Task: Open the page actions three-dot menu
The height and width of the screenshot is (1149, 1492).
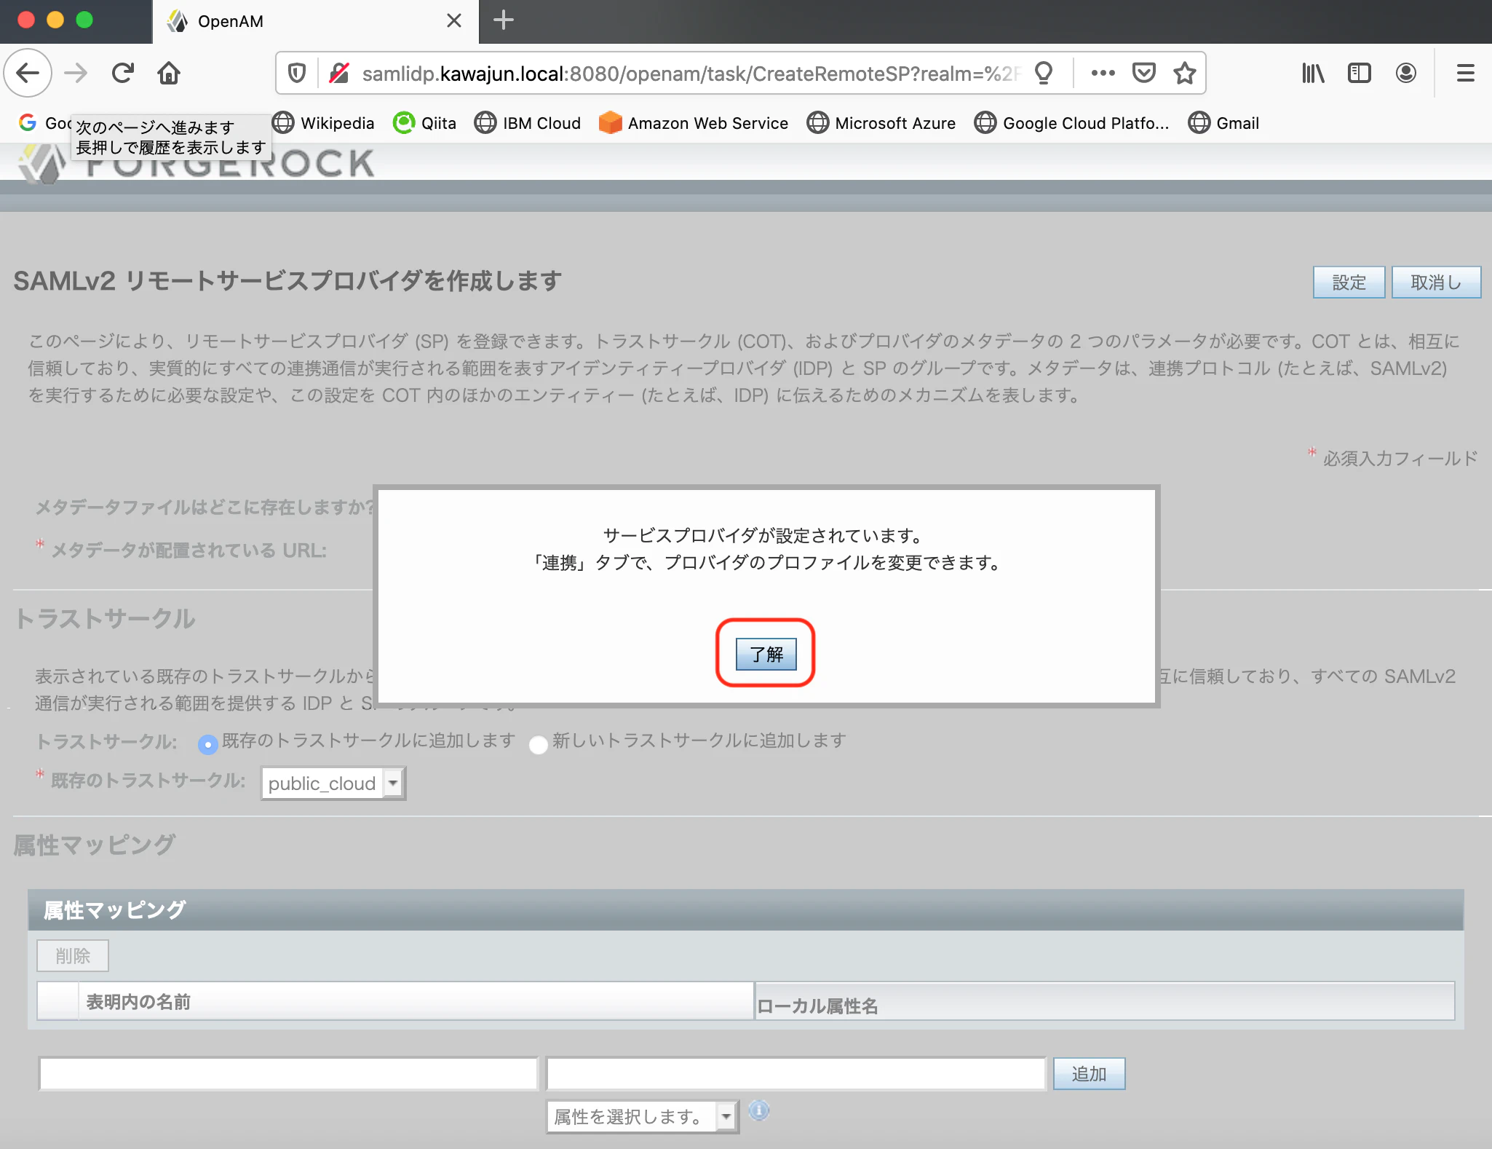Action: (1103, 73)
